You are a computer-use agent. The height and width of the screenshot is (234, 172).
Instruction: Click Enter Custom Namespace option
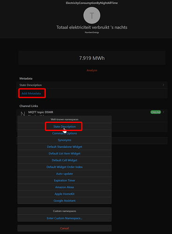[64, 218]
